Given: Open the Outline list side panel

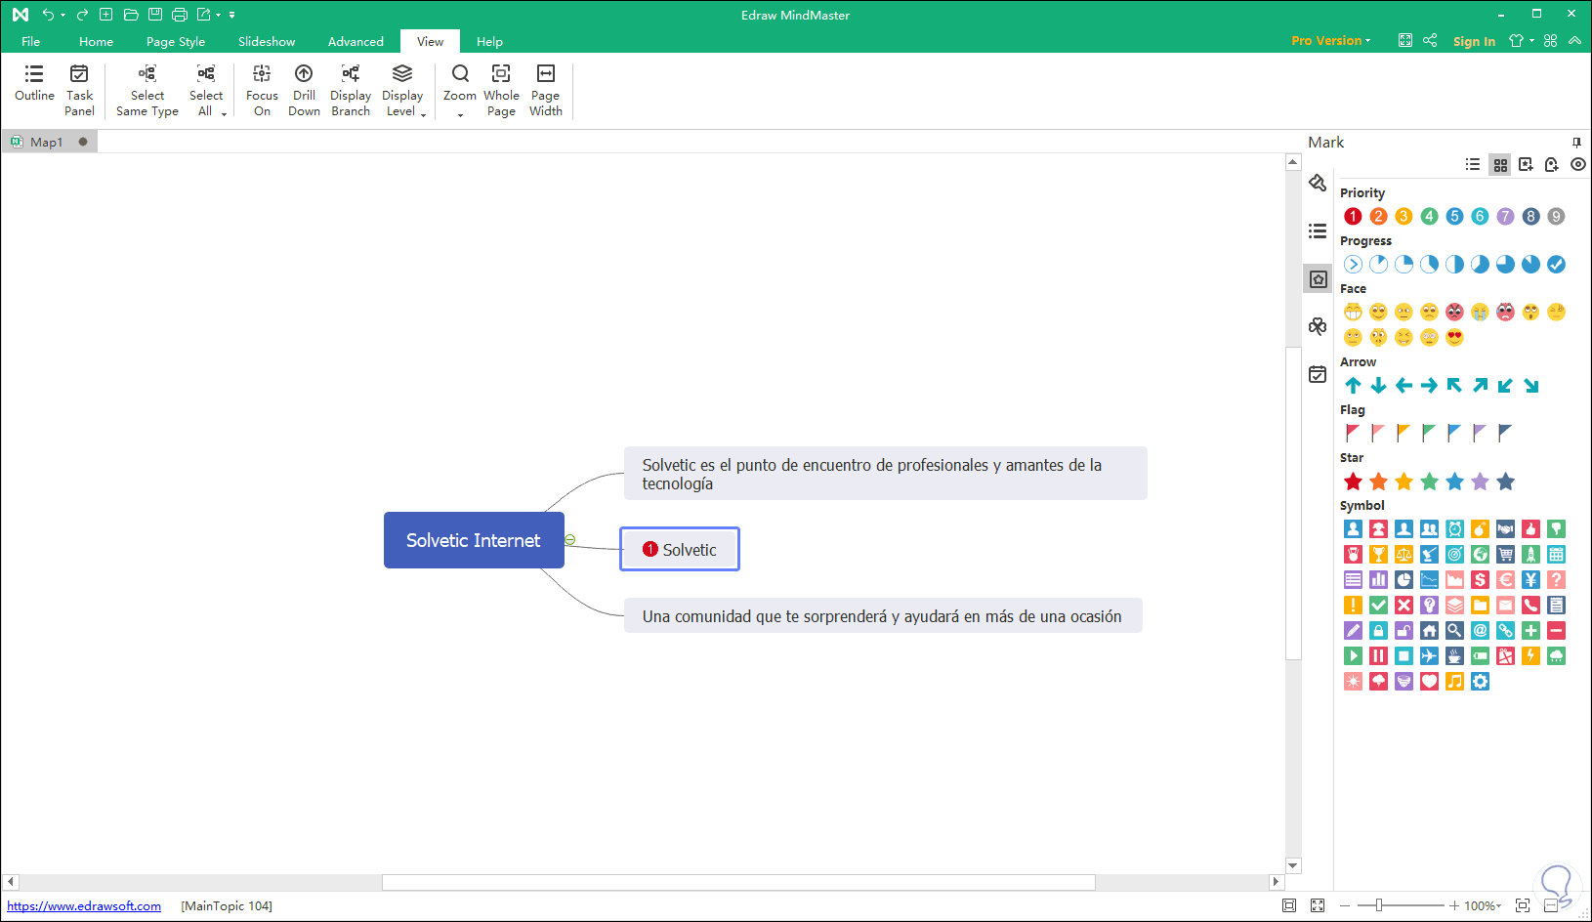Looking at the screenshot, I should 1318,231.
